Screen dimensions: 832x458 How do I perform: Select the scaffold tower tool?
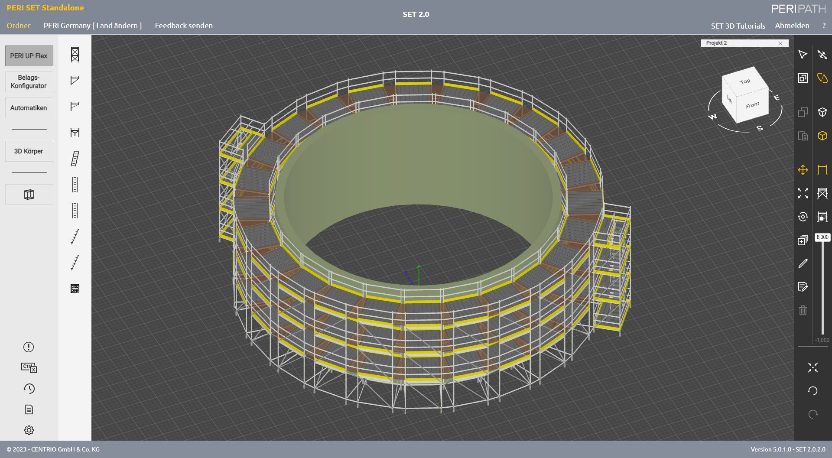74,55
